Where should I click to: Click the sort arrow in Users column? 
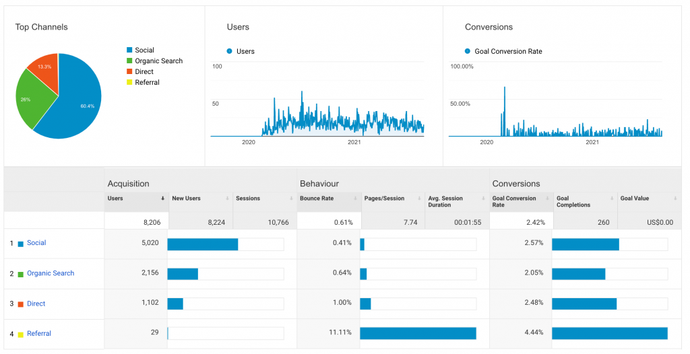[162, 199]
